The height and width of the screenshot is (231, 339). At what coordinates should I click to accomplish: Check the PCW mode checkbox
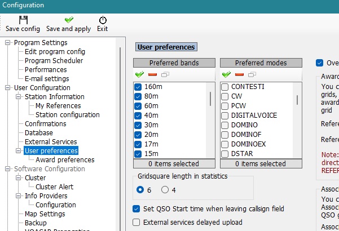click(x=225, y=106)
